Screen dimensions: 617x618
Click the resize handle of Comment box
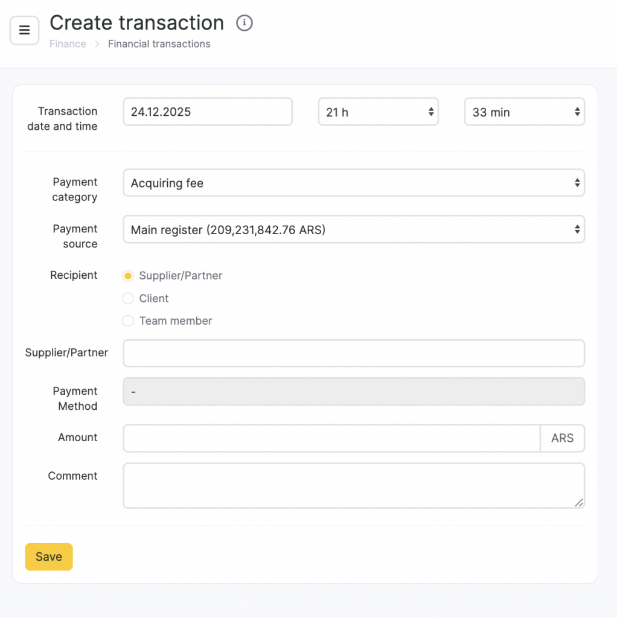click(579, 502)
